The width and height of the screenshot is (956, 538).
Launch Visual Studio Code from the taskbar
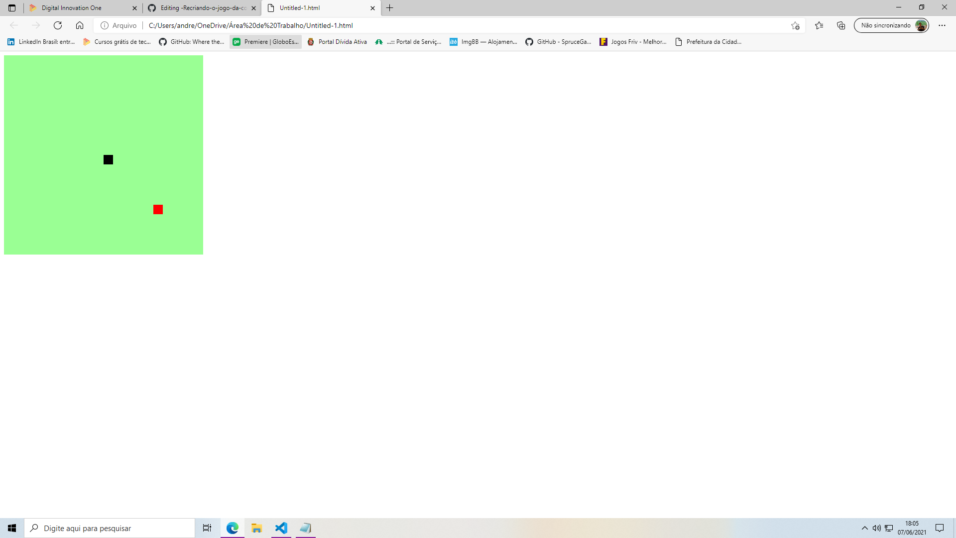click(x=281, y=528)
